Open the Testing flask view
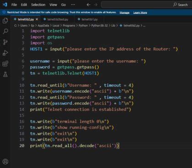192x168 pixels. (5, 74)
